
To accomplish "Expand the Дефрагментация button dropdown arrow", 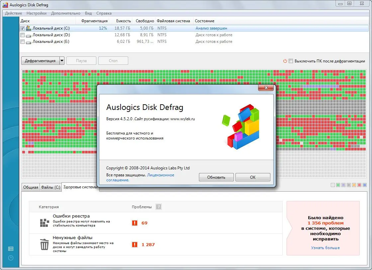I will [62, 61].
